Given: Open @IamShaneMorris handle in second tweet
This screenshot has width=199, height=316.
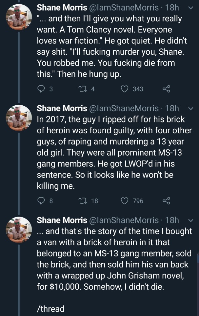Looking at the screenshot, I should pos(126,109).
